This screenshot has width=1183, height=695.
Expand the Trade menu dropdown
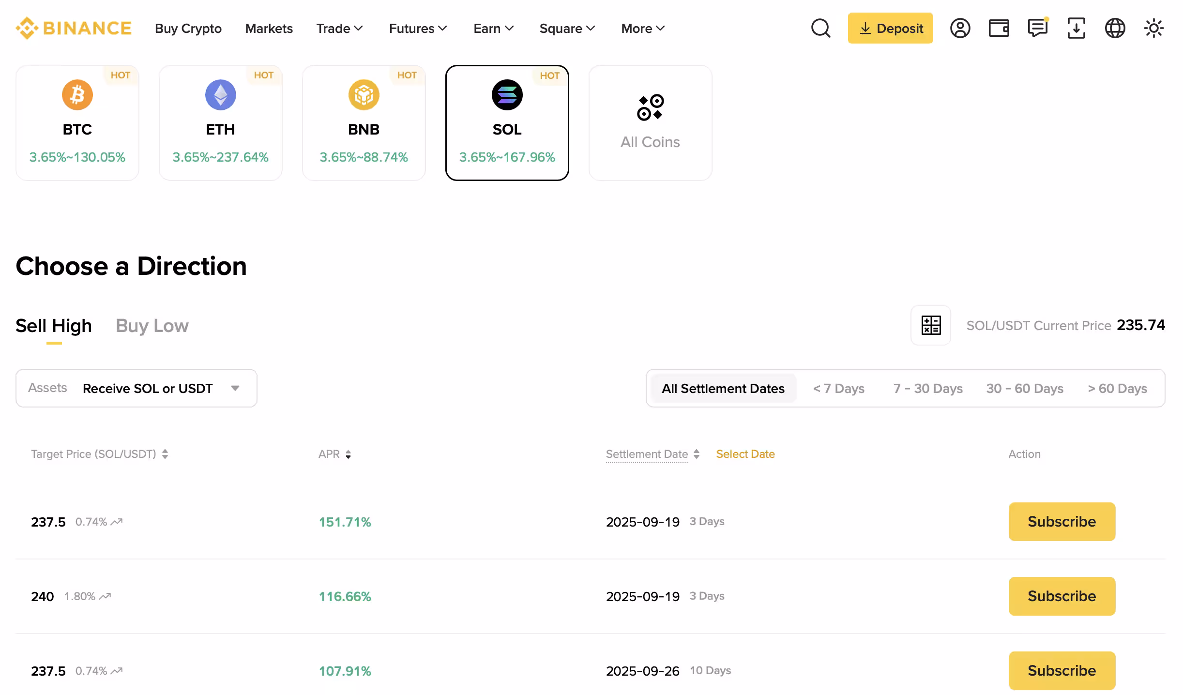pos(339,29)
